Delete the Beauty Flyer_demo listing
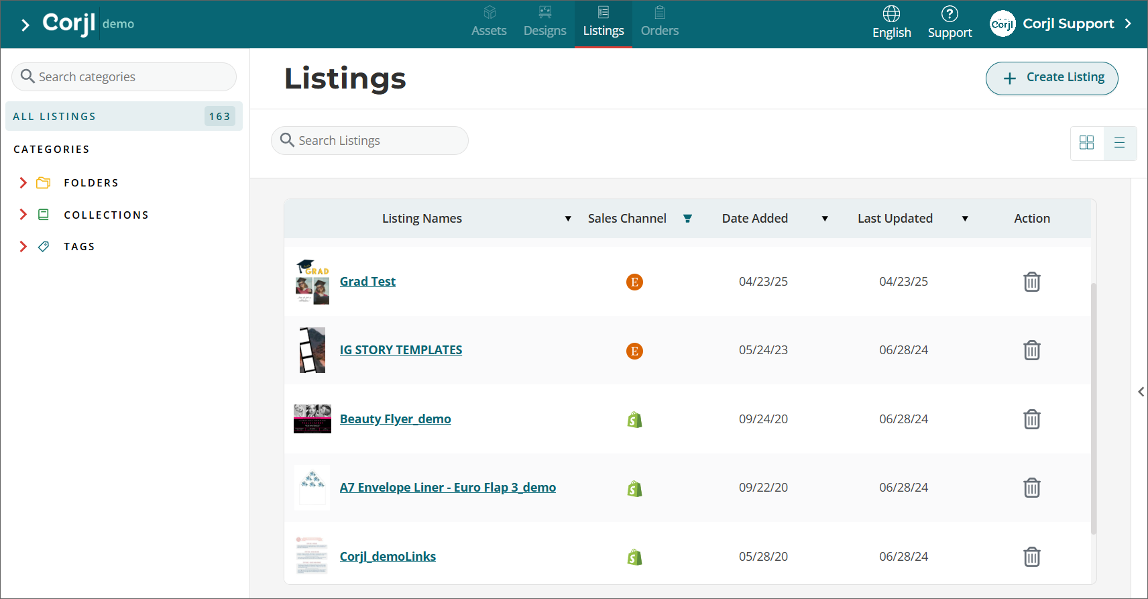Image resolution: width=1148 pixels, height=599 pixels. 1032,419
